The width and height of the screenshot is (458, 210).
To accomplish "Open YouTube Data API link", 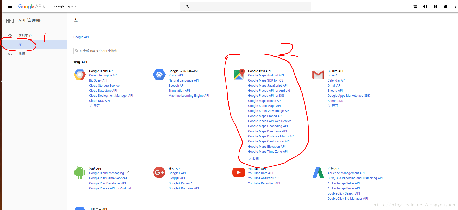I will tap(260, 173).
